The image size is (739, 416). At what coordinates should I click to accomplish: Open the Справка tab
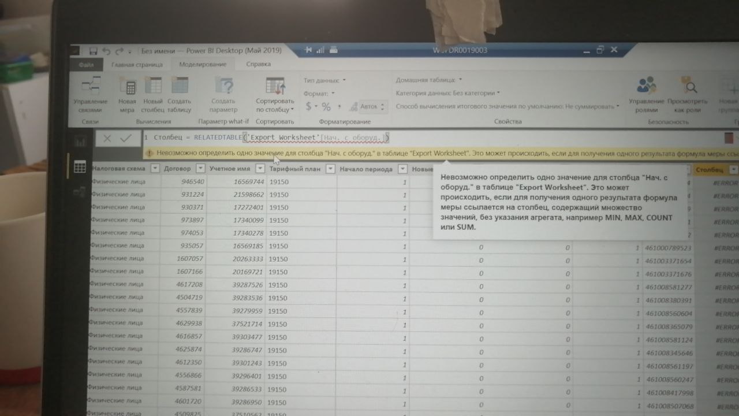point(258,64)
